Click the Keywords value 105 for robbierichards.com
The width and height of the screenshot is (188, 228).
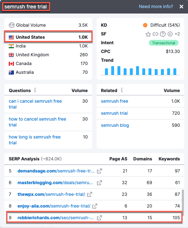coord(176,218)
